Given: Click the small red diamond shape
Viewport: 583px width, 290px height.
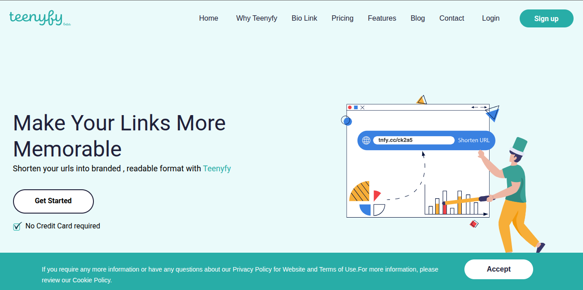Looking at the screenshot, I should tap(473, 223).
